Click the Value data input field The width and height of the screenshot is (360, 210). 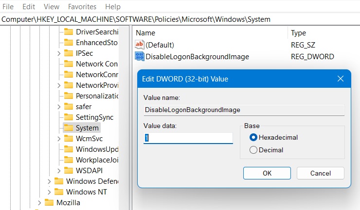click(188, 138)
